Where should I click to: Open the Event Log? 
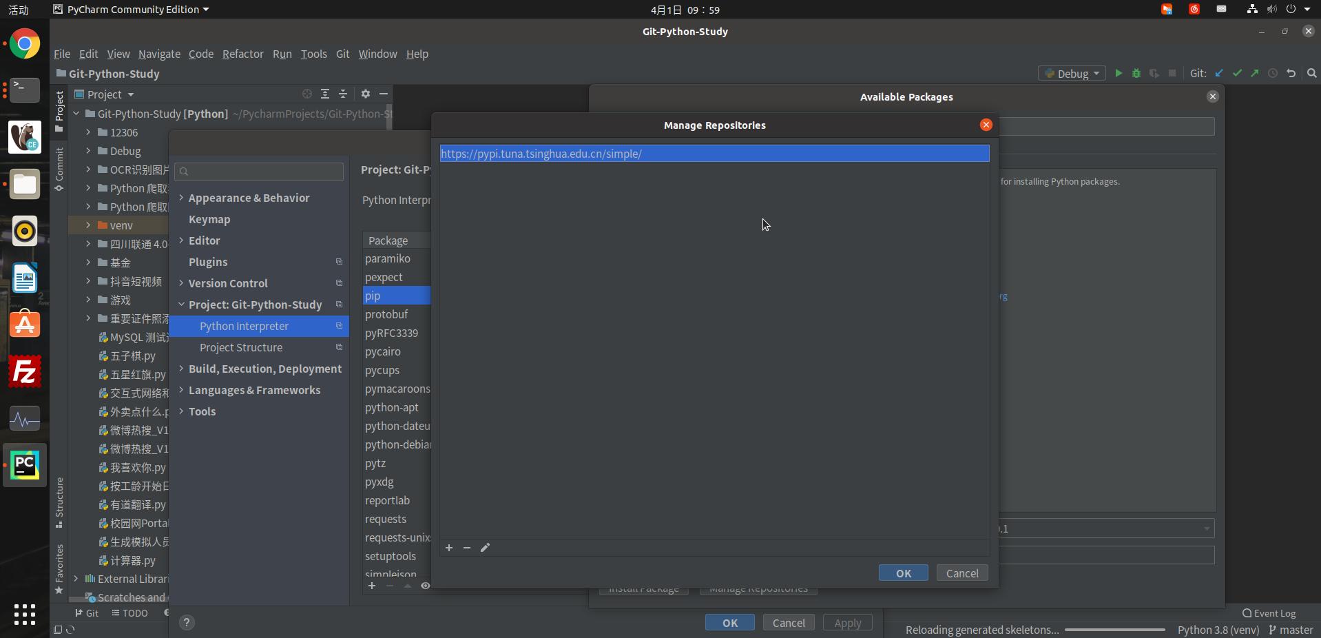tap(1269, 613)
